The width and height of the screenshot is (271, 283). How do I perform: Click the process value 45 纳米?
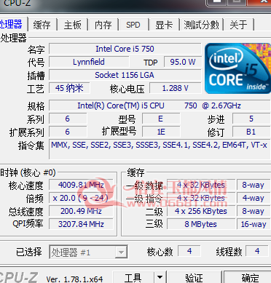pos(69,88)
